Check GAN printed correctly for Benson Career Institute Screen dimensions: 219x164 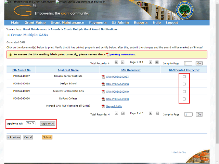(x=184, y=77)
